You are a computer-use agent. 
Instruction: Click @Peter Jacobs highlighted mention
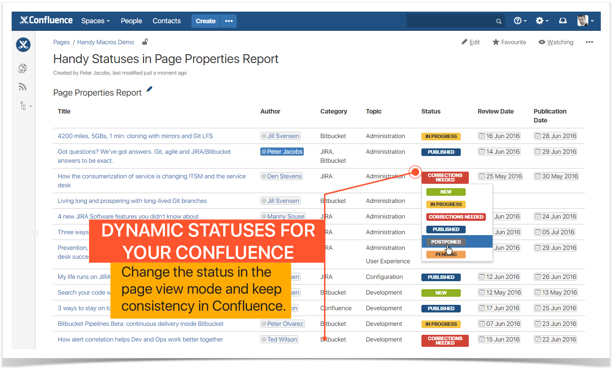282,152
